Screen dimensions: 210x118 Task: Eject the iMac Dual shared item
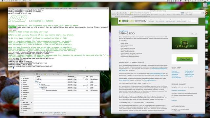(31, 103)
